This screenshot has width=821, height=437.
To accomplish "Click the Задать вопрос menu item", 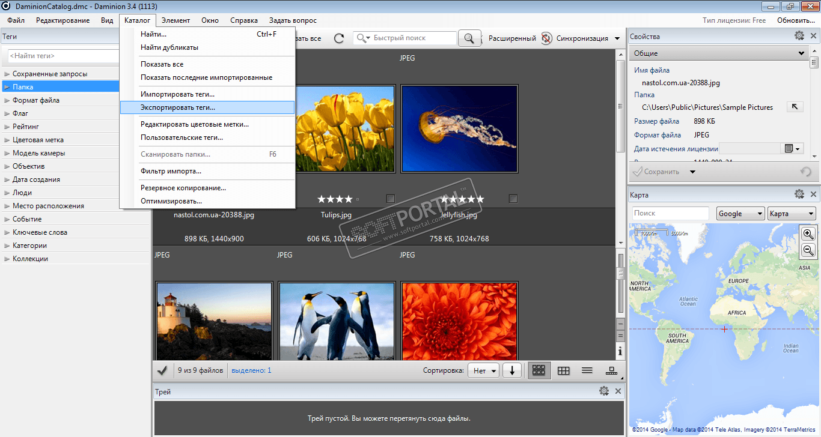I will pos(293,20).
